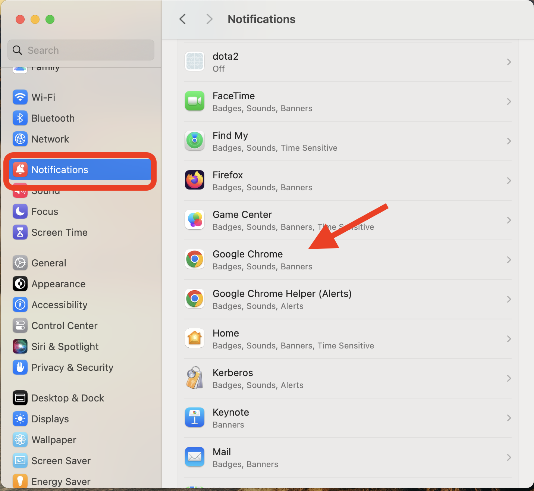534x491 pixels.
Task: Expand Firefox row chevron
Action: (509, 181)
